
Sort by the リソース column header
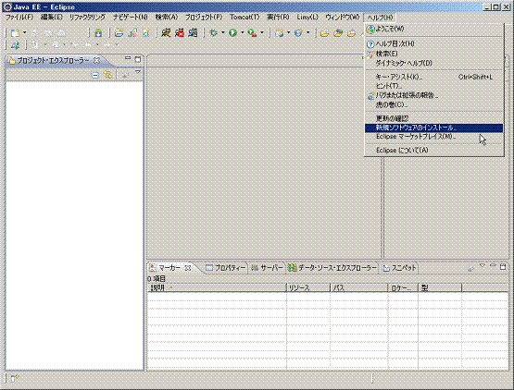click(308, 288)
